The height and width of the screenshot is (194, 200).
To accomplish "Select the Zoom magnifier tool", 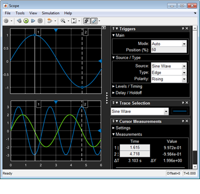I will point(63,21).
